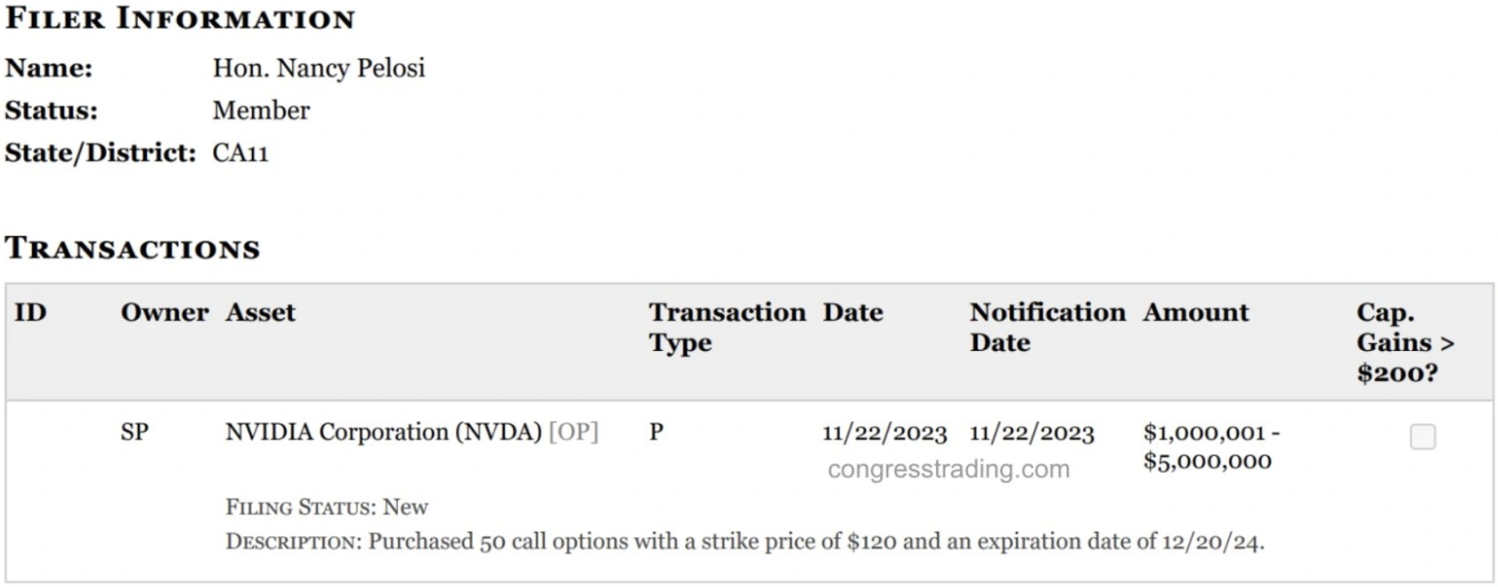Click the Cap. Gains > $200? column header
Screen dimensions: 1498x587
click(x=1404, y=343)
